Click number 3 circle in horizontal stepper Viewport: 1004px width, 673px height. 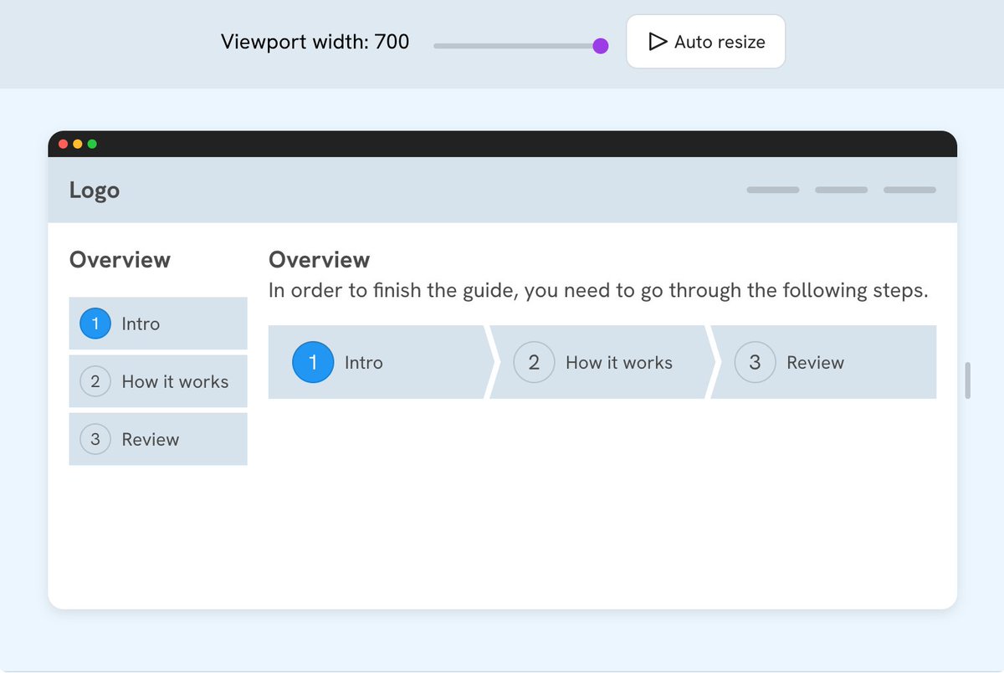click(x=755, y=362)
